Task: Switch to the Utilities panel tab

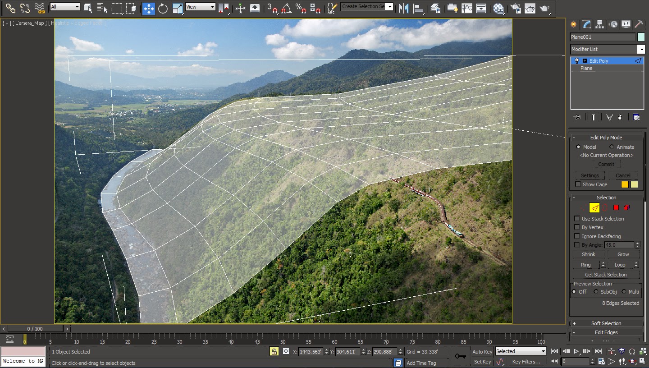Action: (639, 24)
